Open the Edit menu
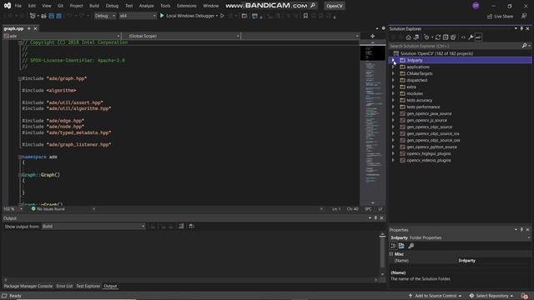 click(32, 6)
